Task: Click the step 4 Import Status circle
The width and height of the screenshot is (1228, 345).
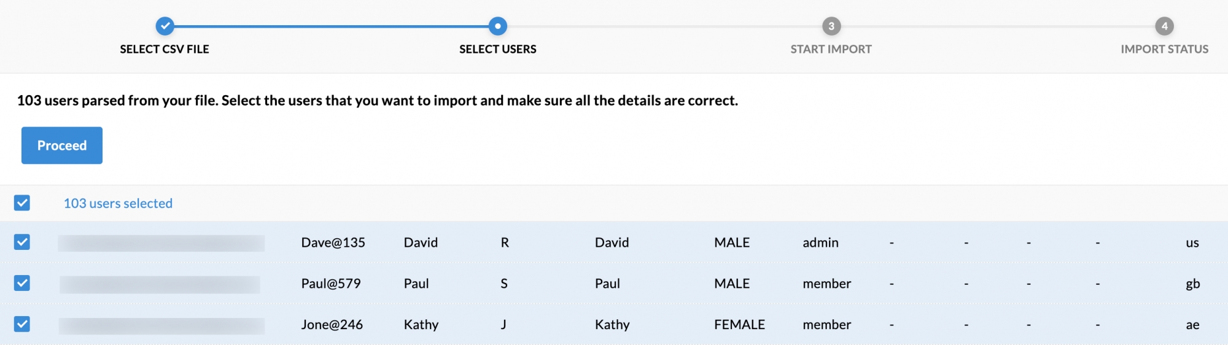Action: click(1164, 26)
